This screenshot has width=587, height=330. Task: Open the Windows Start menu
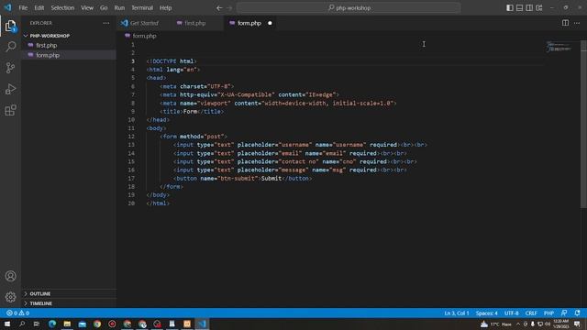click(x=7, y=324)
